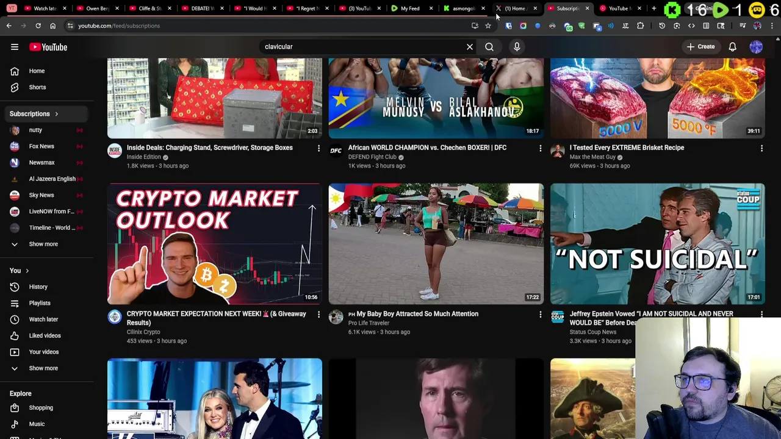This screenshot has width=781, height=439.
Task: Go to Home in sidebar
Action: click(x=46, y=71)
